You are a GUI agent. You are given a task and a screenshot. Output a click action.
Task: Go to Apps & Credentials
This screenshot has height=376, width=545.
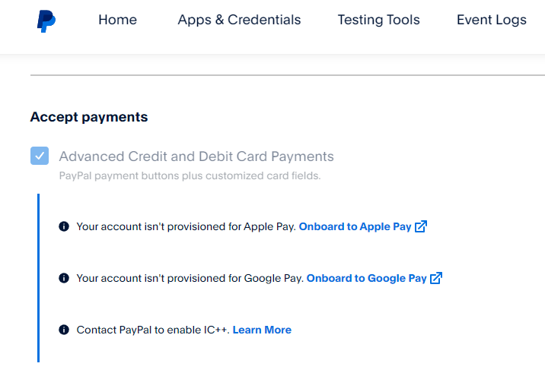(x=239, y=20)
